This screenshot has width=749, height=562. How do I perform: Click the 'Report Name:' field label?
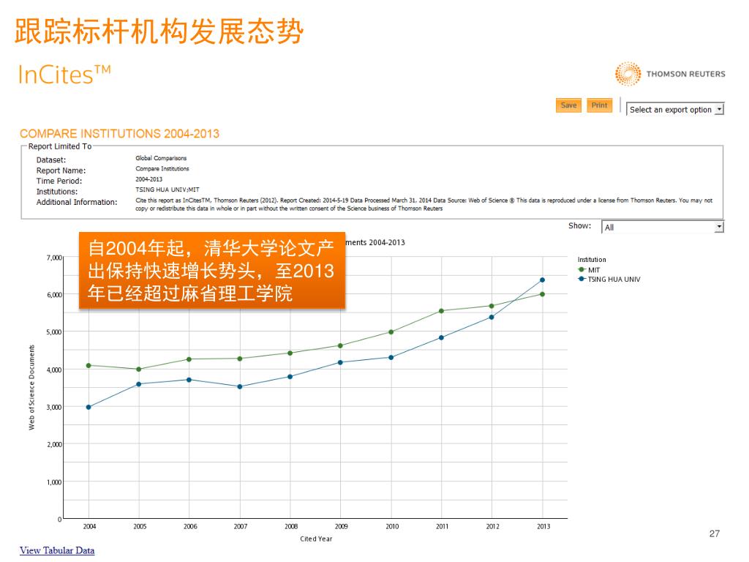pos(61,171)
